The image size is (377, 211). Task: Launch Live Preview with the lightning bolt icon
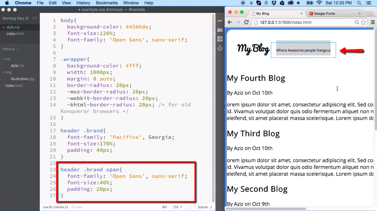pos(220,20)
